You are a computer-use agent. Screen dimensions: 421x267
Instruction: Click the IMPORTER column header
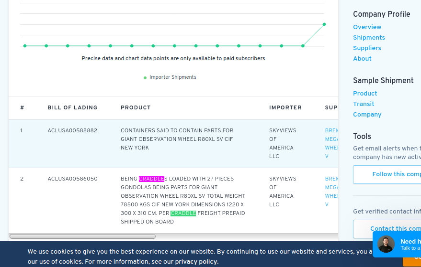[285, 107]
